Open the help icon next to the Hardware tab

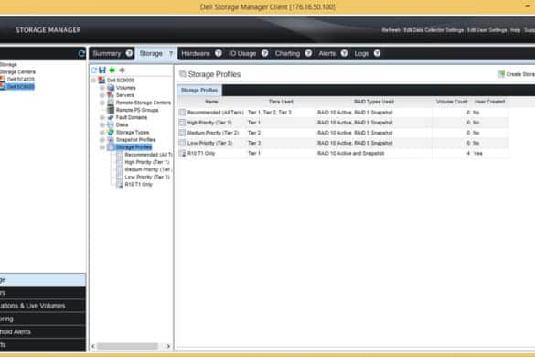pyautogui.click(x=219, y=53)
